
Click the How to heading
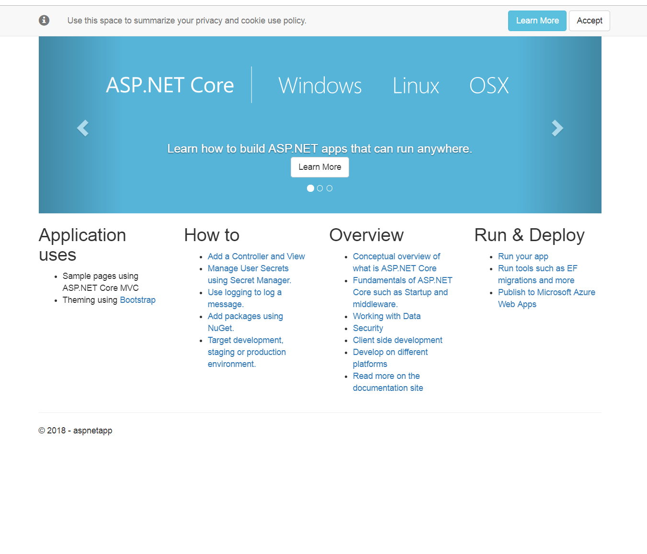[x=212, y=235]
